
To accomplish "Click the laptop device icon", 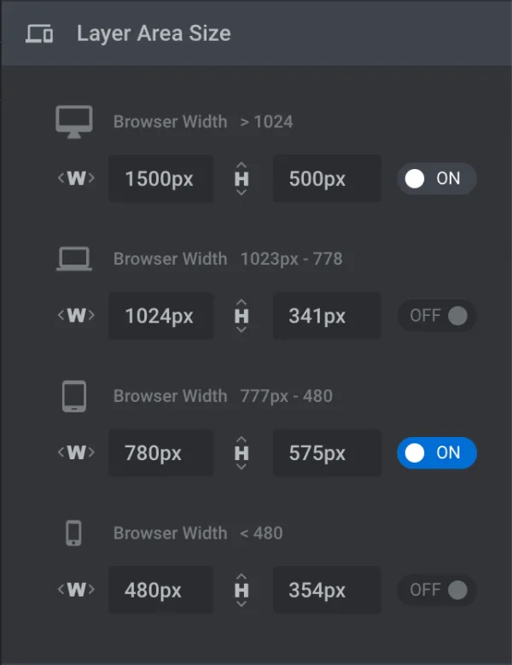I will 73,259.
